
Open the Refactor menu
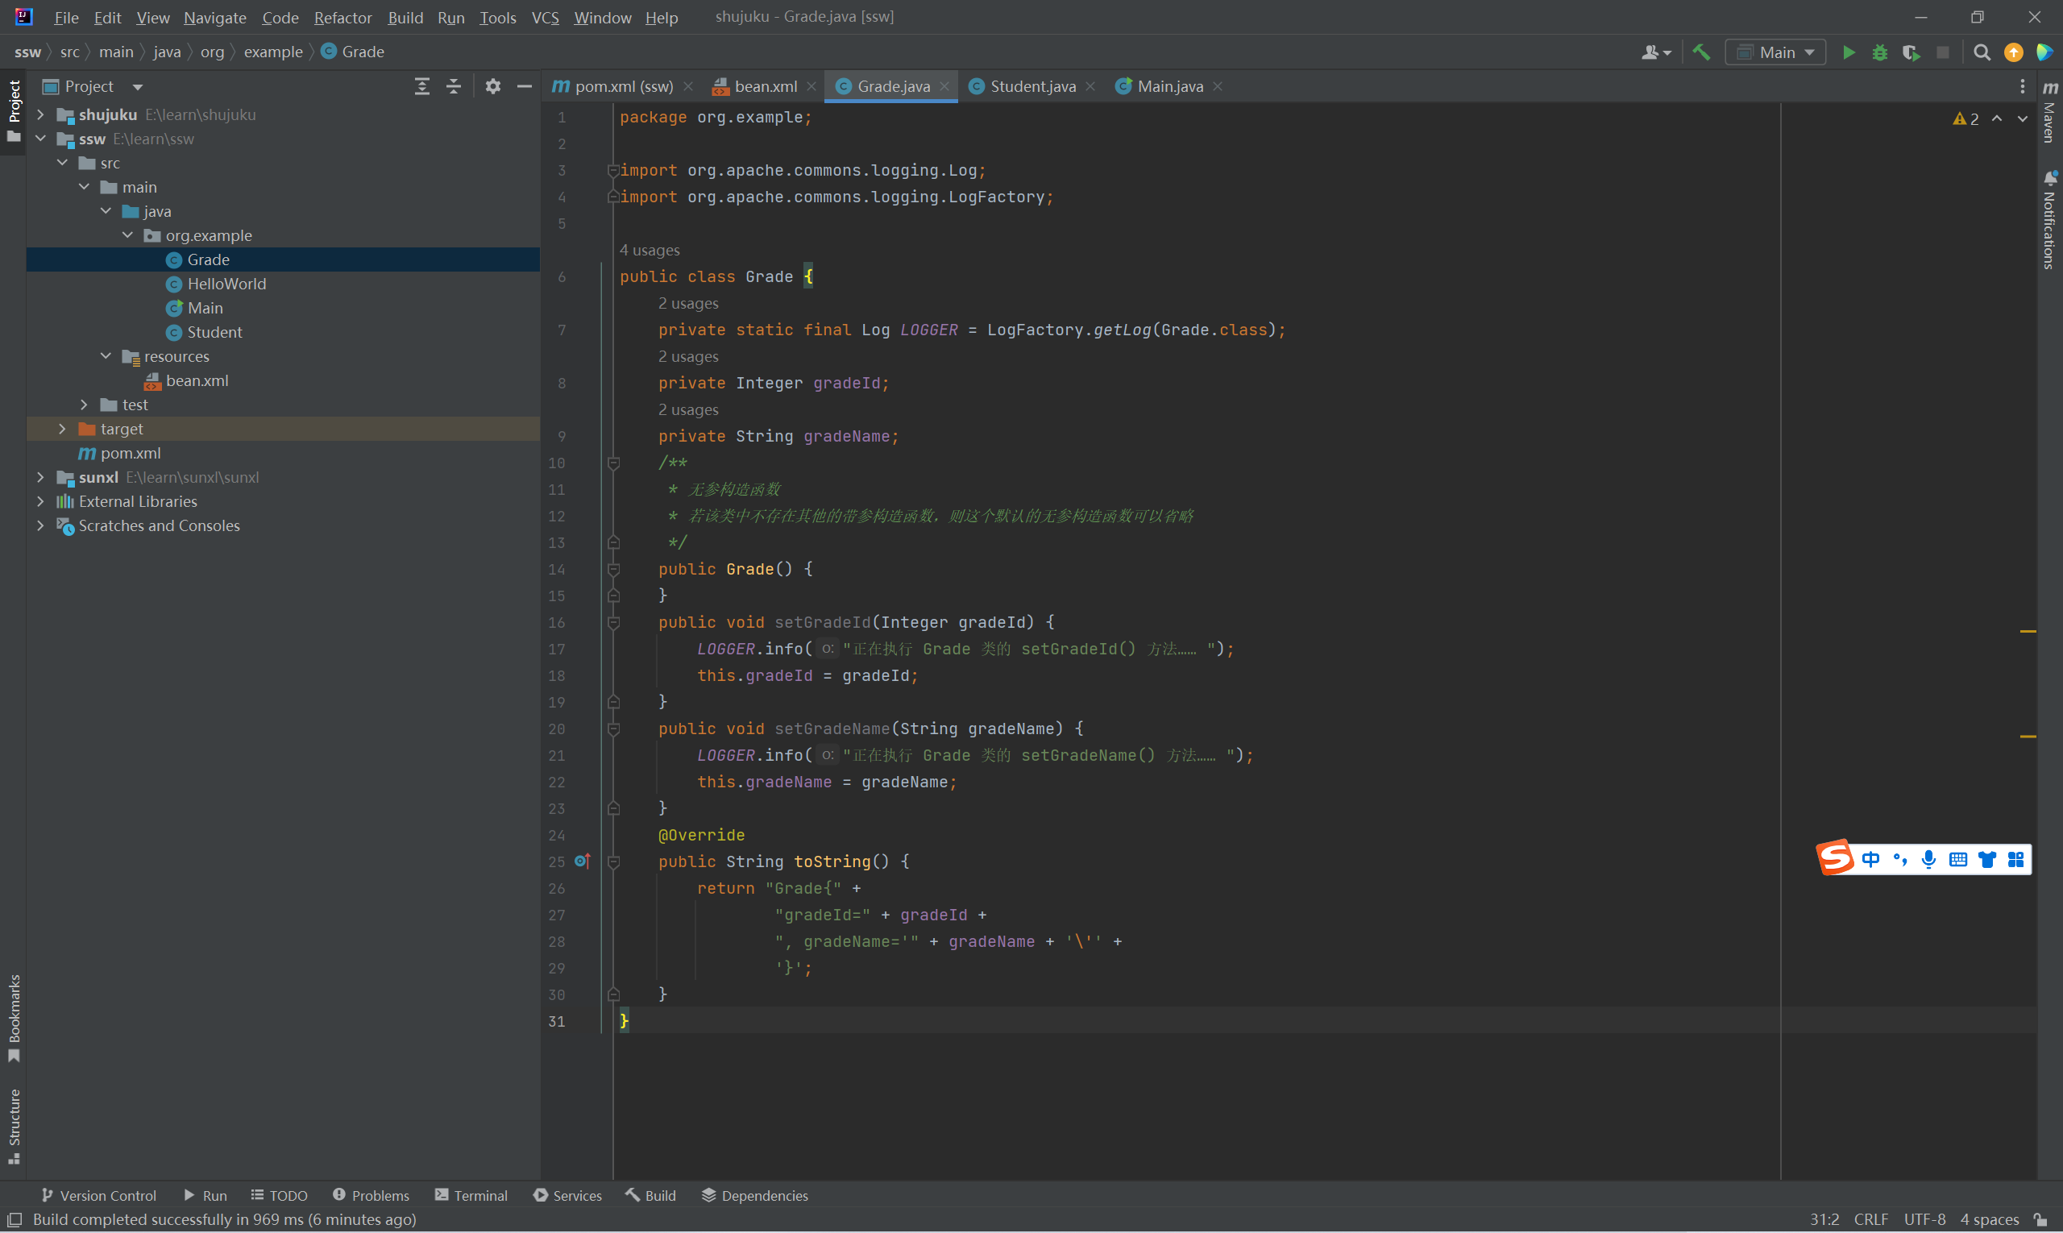(x=342, y=18)
